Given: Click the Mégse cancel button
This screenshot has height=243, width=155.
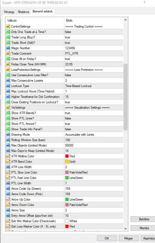Looking at the screenshot, I should (128, 238).
